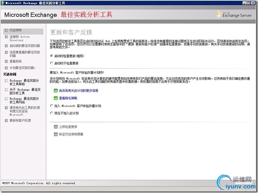Click 立即检查更新 link
258x193 pixels.
pos(68,127)
